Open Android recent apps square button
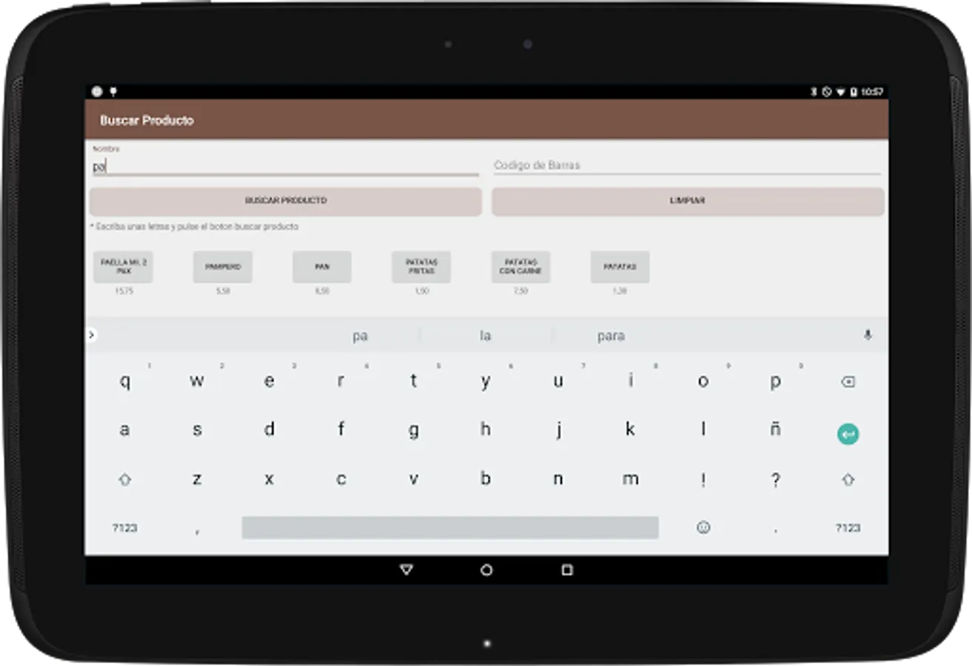Viewport: 972px width, 666px height. [567, 570]
